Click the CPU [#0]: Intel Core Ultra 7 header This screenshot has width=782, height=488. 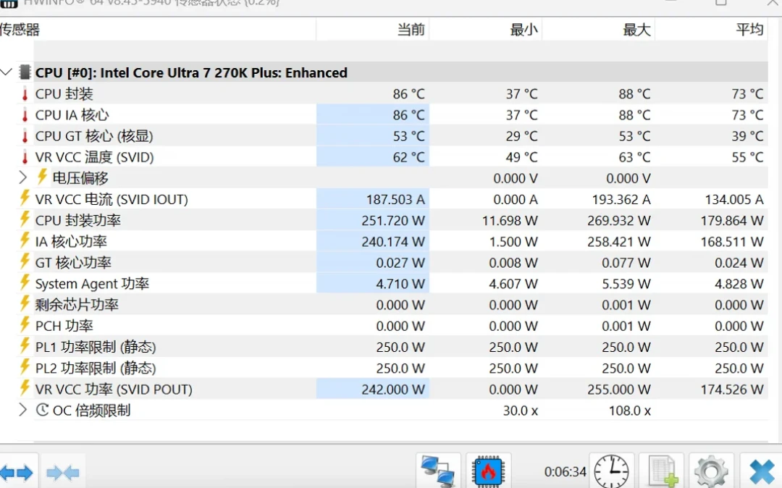coord(191,72)
